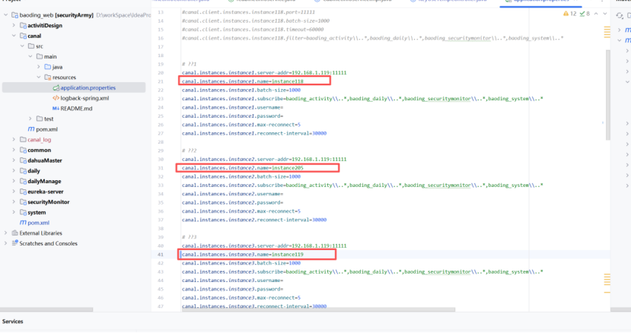Expand the canal_log folder chevron
This screenshot has height=333, width=631.
[x=14, y=140]
